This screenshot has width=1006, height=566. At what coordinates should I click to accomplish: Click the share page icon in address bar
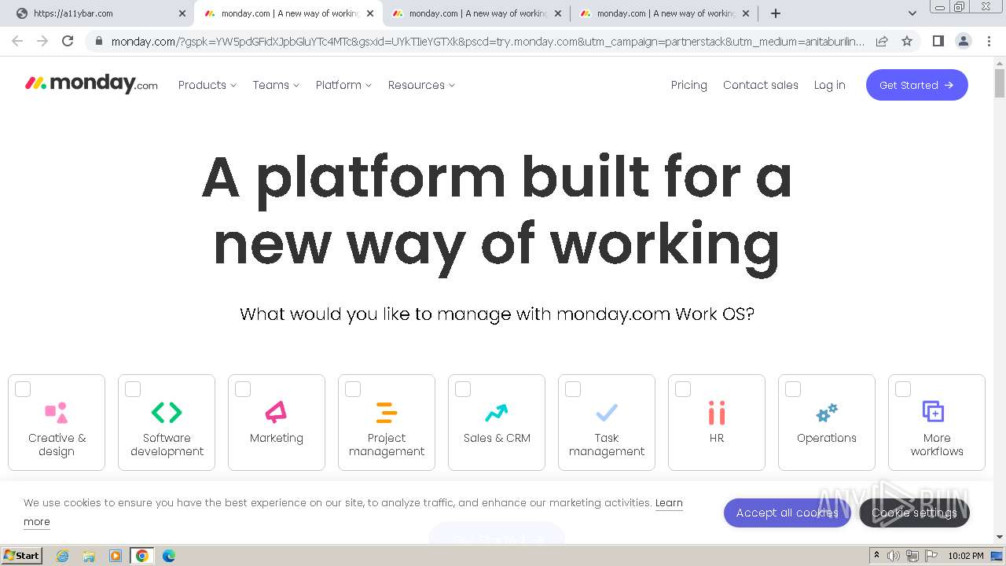[882, 41]
